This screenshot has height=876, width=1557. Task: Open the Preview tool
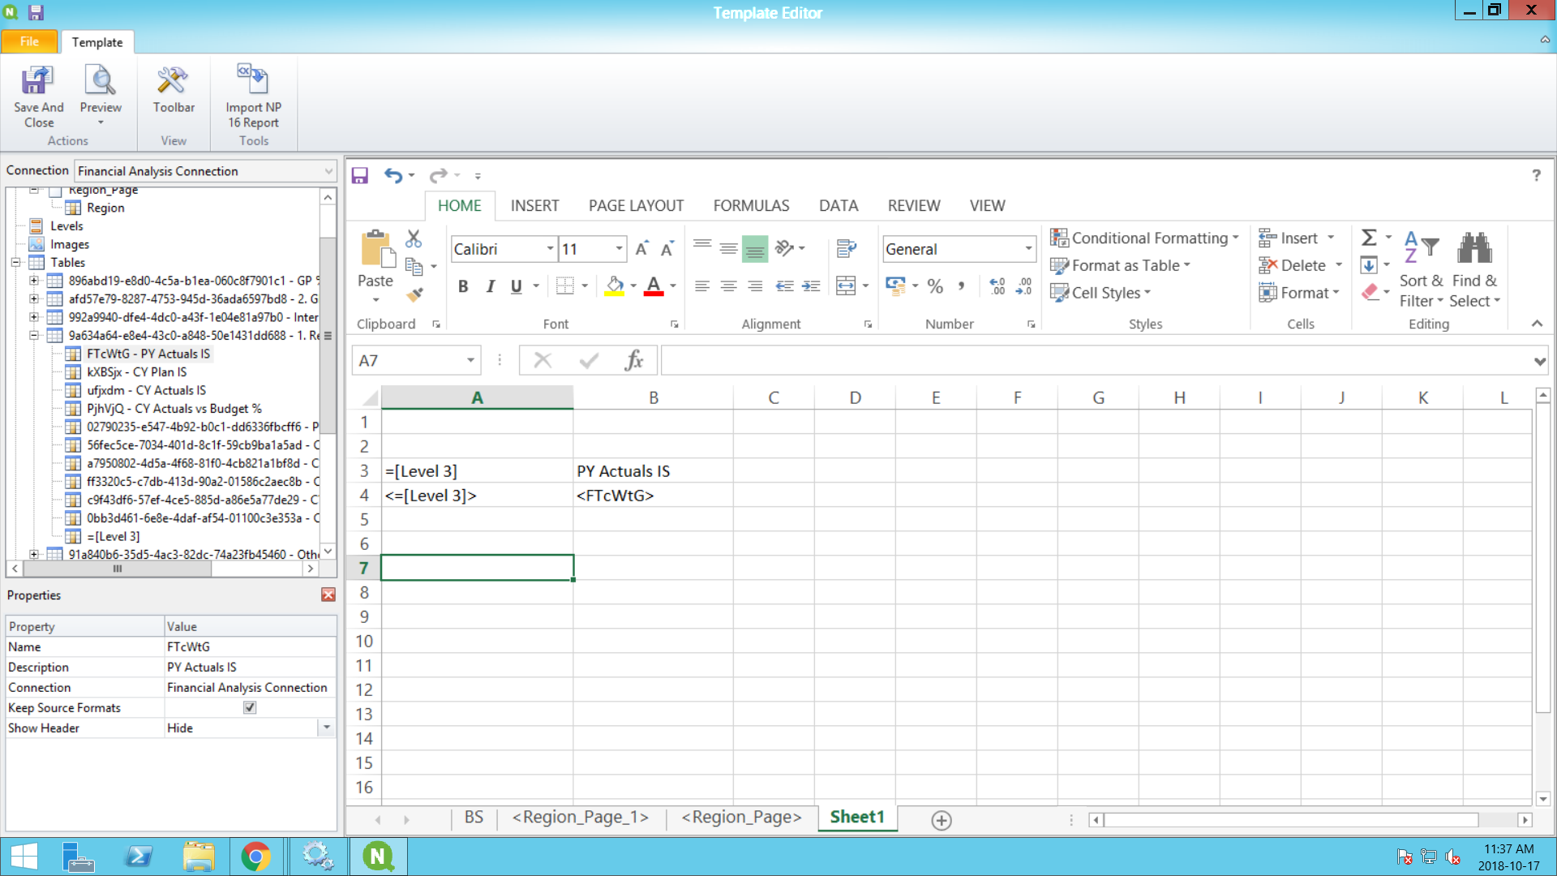coord(101,97)
